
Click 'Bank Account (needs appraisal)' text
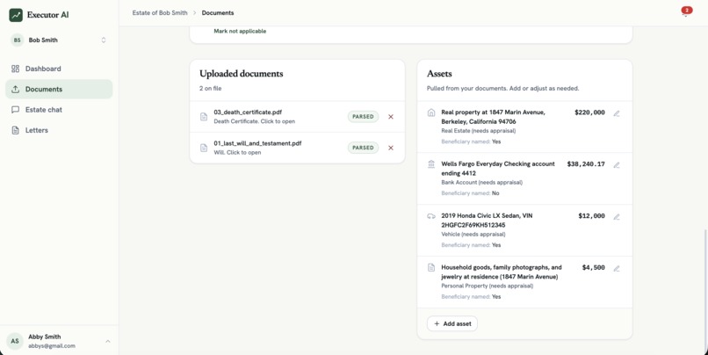[x=481, y=183]
